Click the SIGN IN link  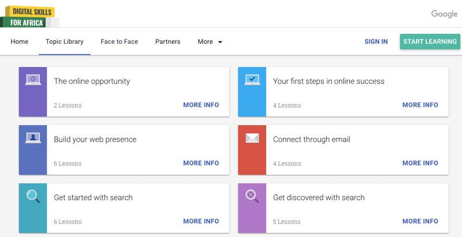(376, 42)
